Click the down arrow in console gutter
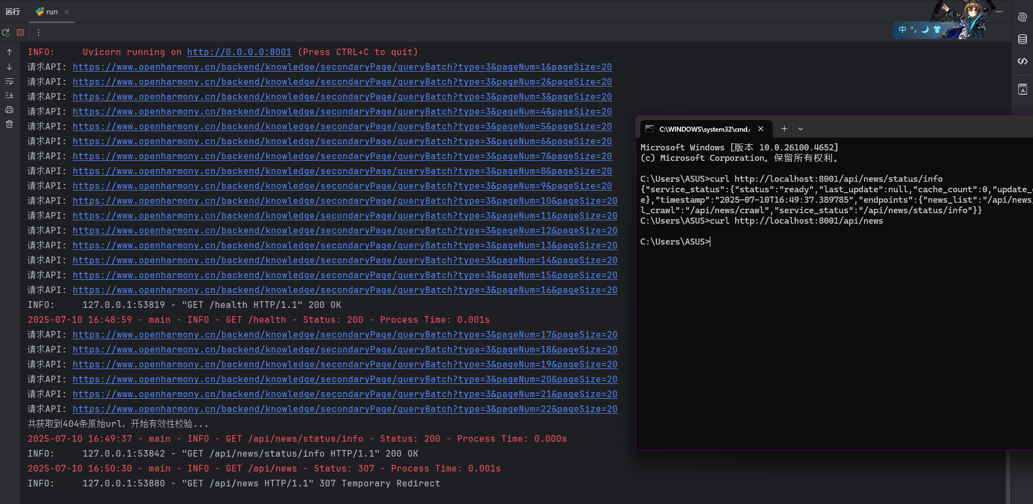The height and width of the screenshot is (504, 1033). (9, 67)
